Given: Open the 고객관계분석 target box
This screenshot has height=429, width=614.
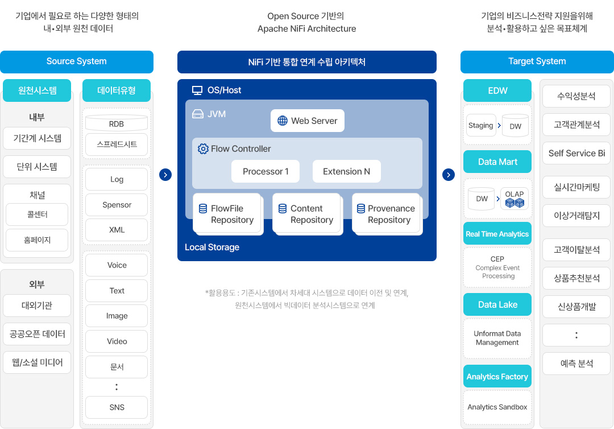Looking at the screenshot, I should tap(576, 125).
